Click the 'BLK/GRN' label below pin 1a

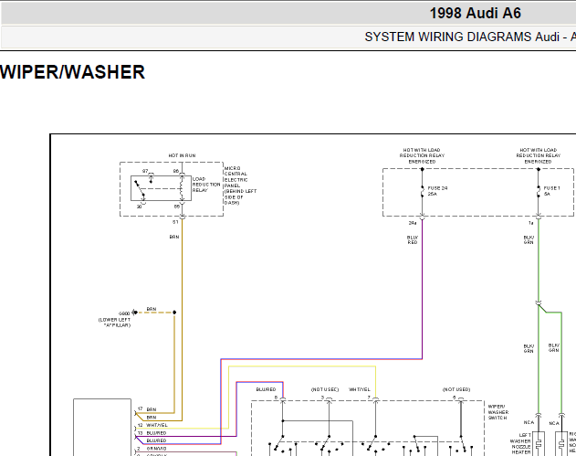click(x=529, y=239)
